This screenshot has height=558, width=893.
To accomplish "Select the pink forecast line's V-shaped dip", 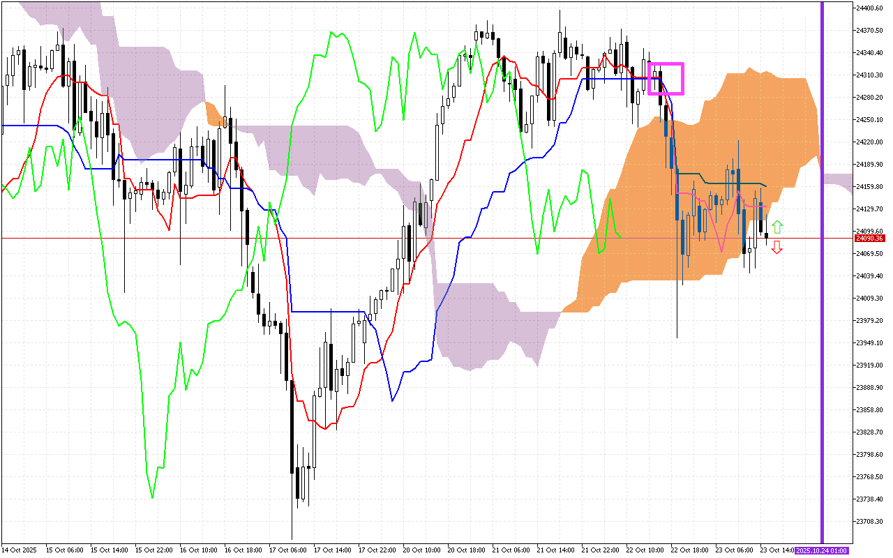I will click(723, 248).
